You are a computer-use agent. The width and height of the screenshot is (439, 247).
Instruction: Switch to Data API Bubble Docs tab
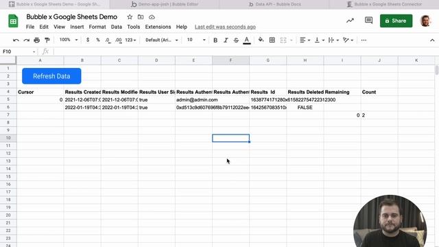point(274,4)
